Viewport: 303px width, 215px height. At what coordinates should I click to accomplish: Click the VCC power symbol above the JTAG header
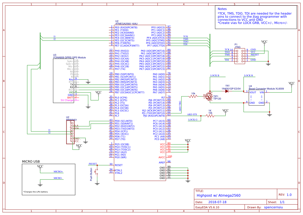click(x=264, y=42)
